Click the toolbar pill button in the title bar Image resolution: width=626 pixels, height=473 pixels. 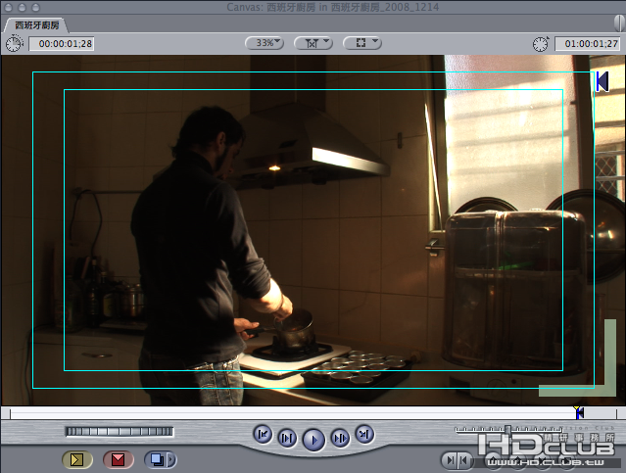point(619,23)
